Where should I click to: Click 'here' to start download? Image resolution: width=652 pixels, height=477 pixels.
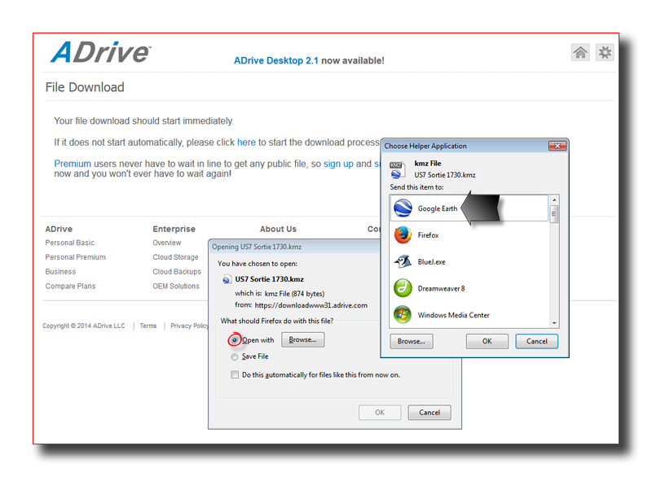(246, 142)
